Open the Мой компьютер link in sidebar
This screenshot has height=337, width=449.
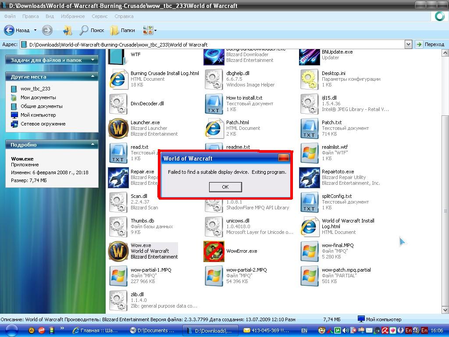point(38,115)
